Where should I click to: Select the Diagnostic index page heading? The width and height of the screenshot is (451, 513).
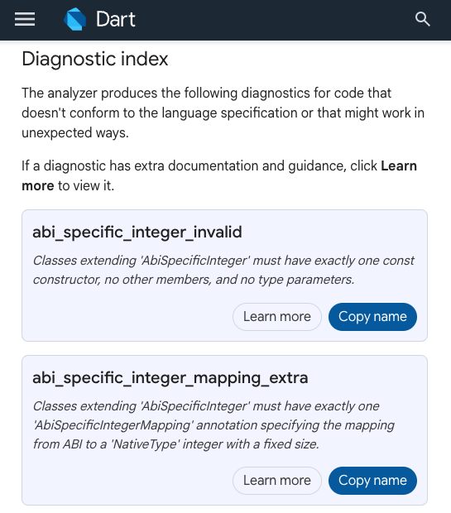pyautogui.click(x=95, y=60)
